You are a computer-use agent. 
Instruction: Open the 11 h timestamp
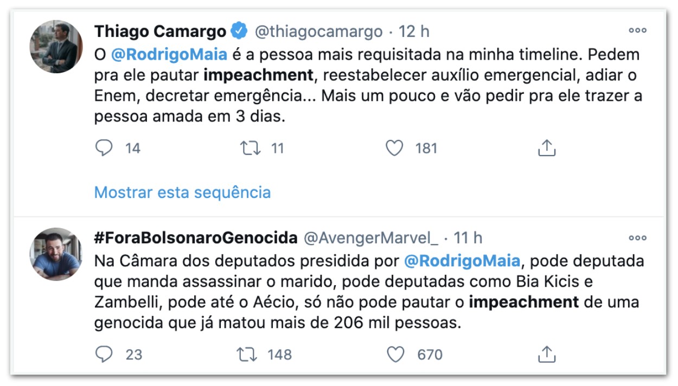click(468, 237)
